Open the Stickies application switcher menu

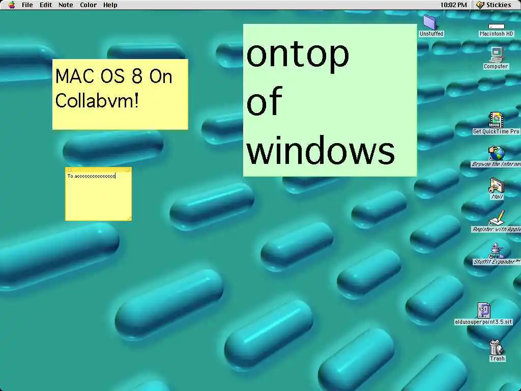tap(494, 5)
